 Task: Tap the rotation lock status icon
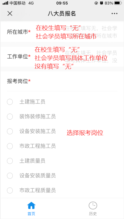click(96, 3)
